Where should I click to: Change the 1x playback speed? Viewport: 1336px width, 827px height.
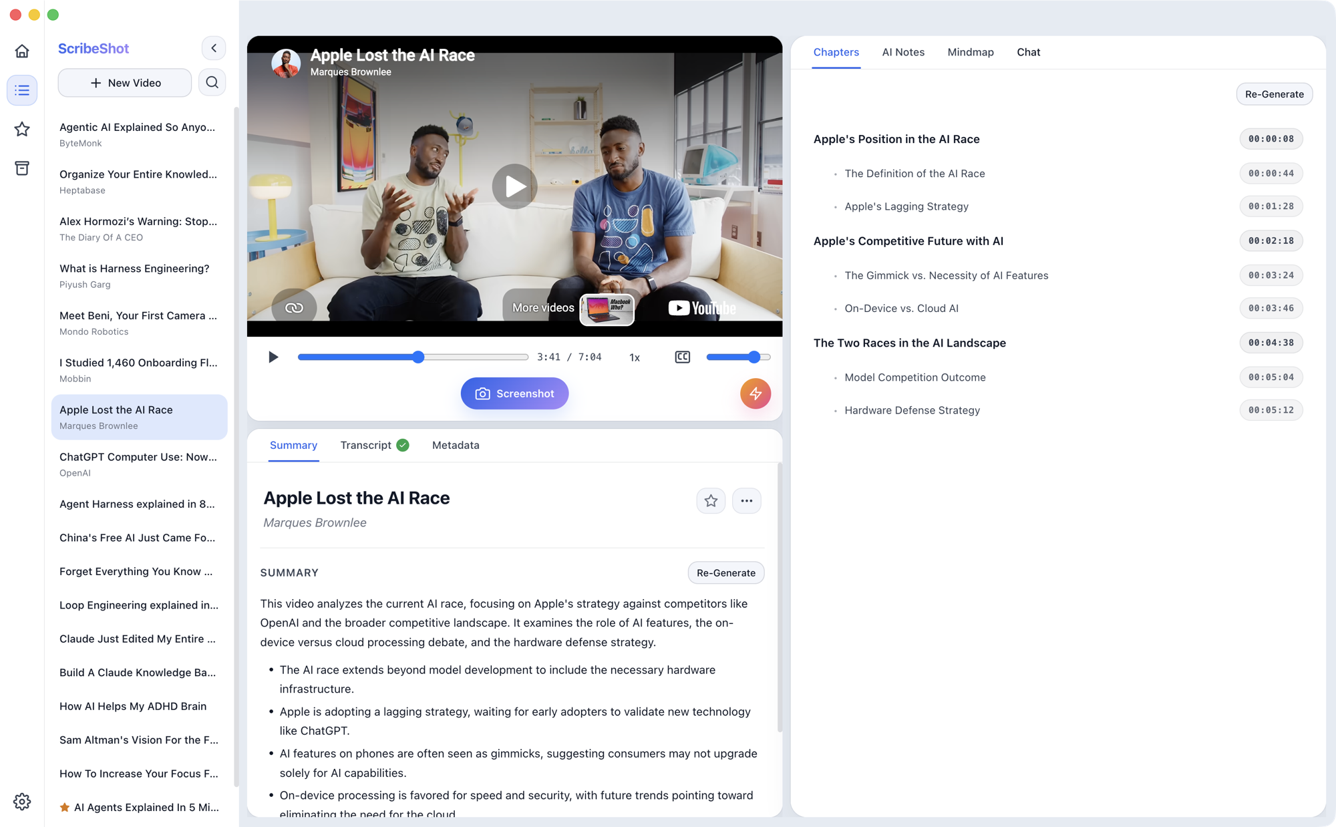(x=635, y=357)
